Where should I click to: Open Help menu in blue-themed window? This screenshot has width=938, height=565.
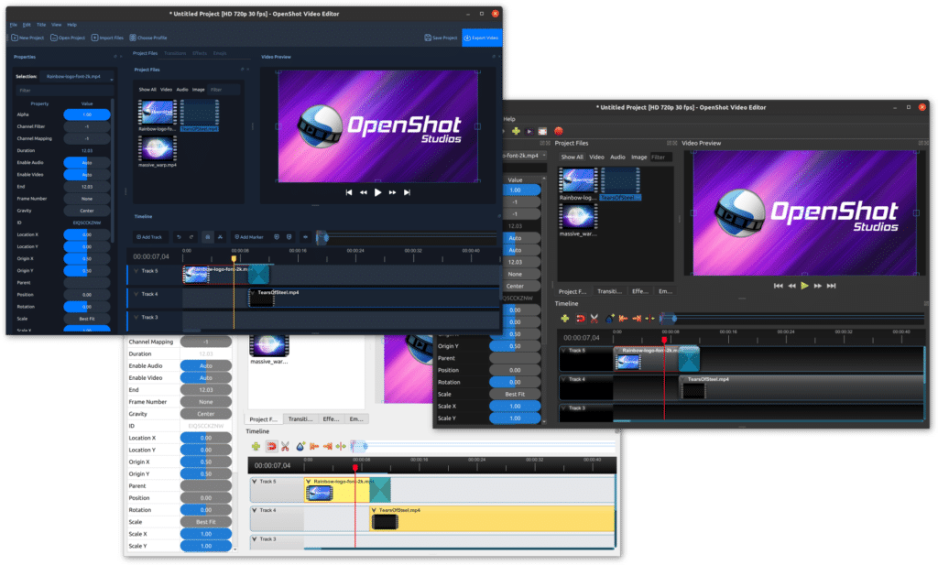tap(71, 25)
